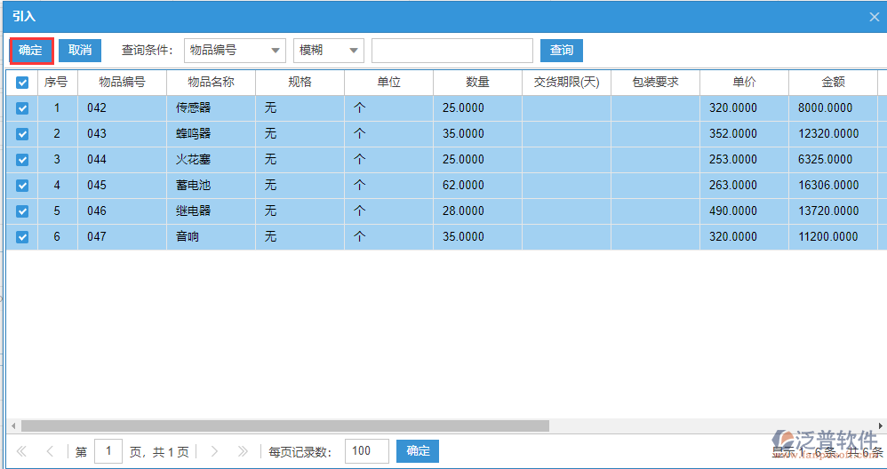
Task: Click the 8000.0000 amount cell
Action: tap(833, 108)
